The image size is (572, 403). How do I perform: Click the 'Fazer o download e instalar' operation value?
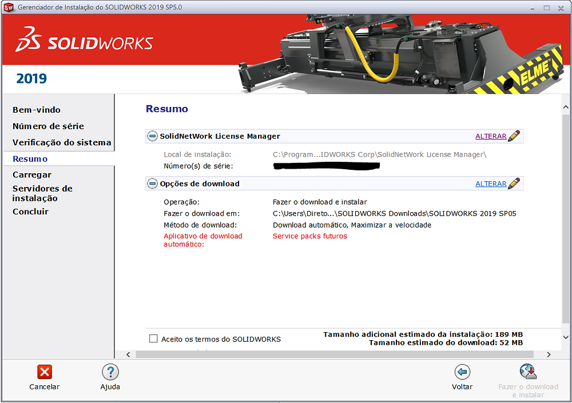coord(320,202)
